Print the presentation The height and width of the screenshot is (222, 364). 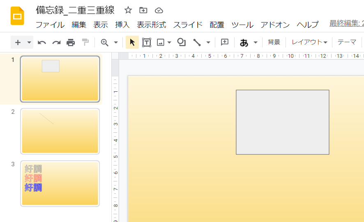click(x=71, y=43)
